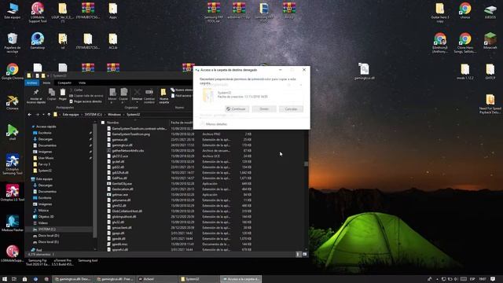Viewport: 503px width, 283px height.
Task: Select Escritorio under Acceso rápido
Action: pos(45,133)
